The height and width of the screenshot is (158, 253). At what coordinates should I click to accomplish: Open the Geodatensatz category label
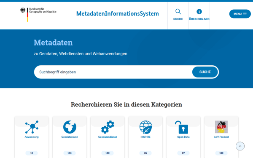click(70, 137)
